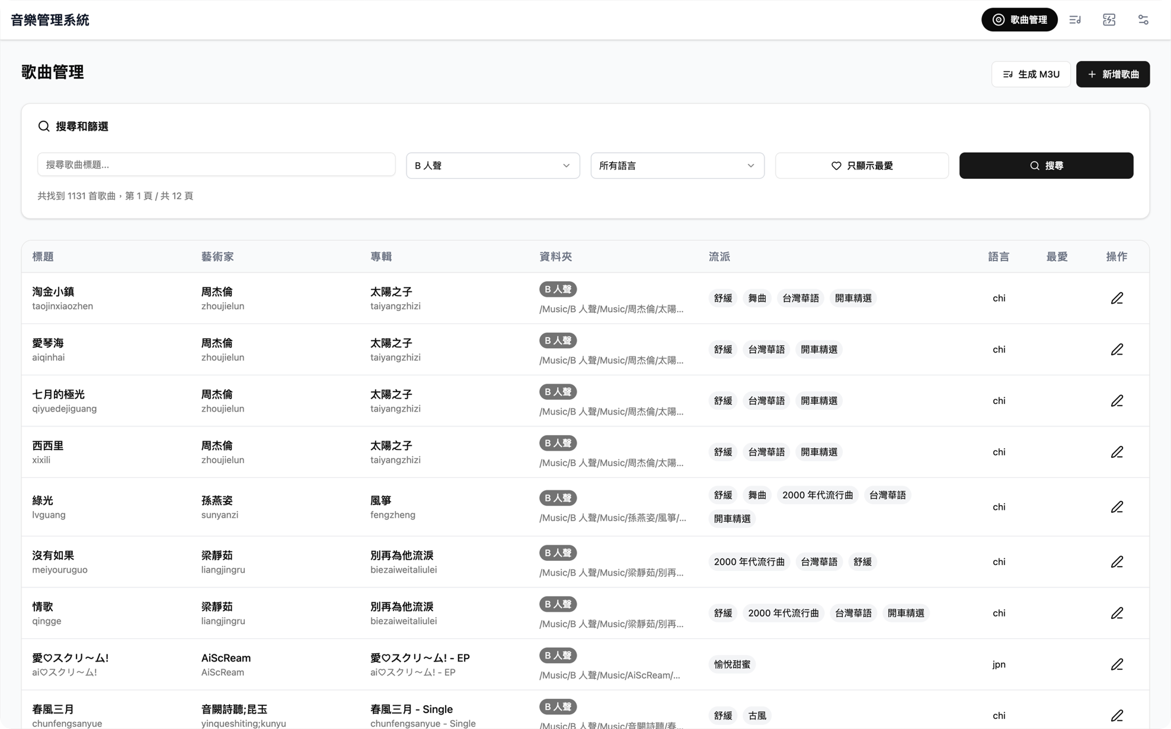Click the 舒緩 tag in 西西里 row
The height and width of the screenshot is (729, 1171).
coord(723,452)
